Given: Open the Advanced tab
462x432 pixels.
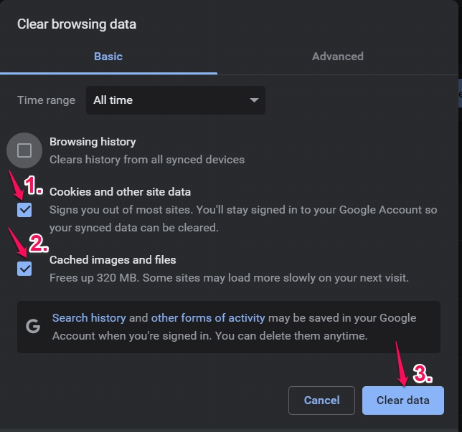Looking at the screenshot, I should click(337, 57).
